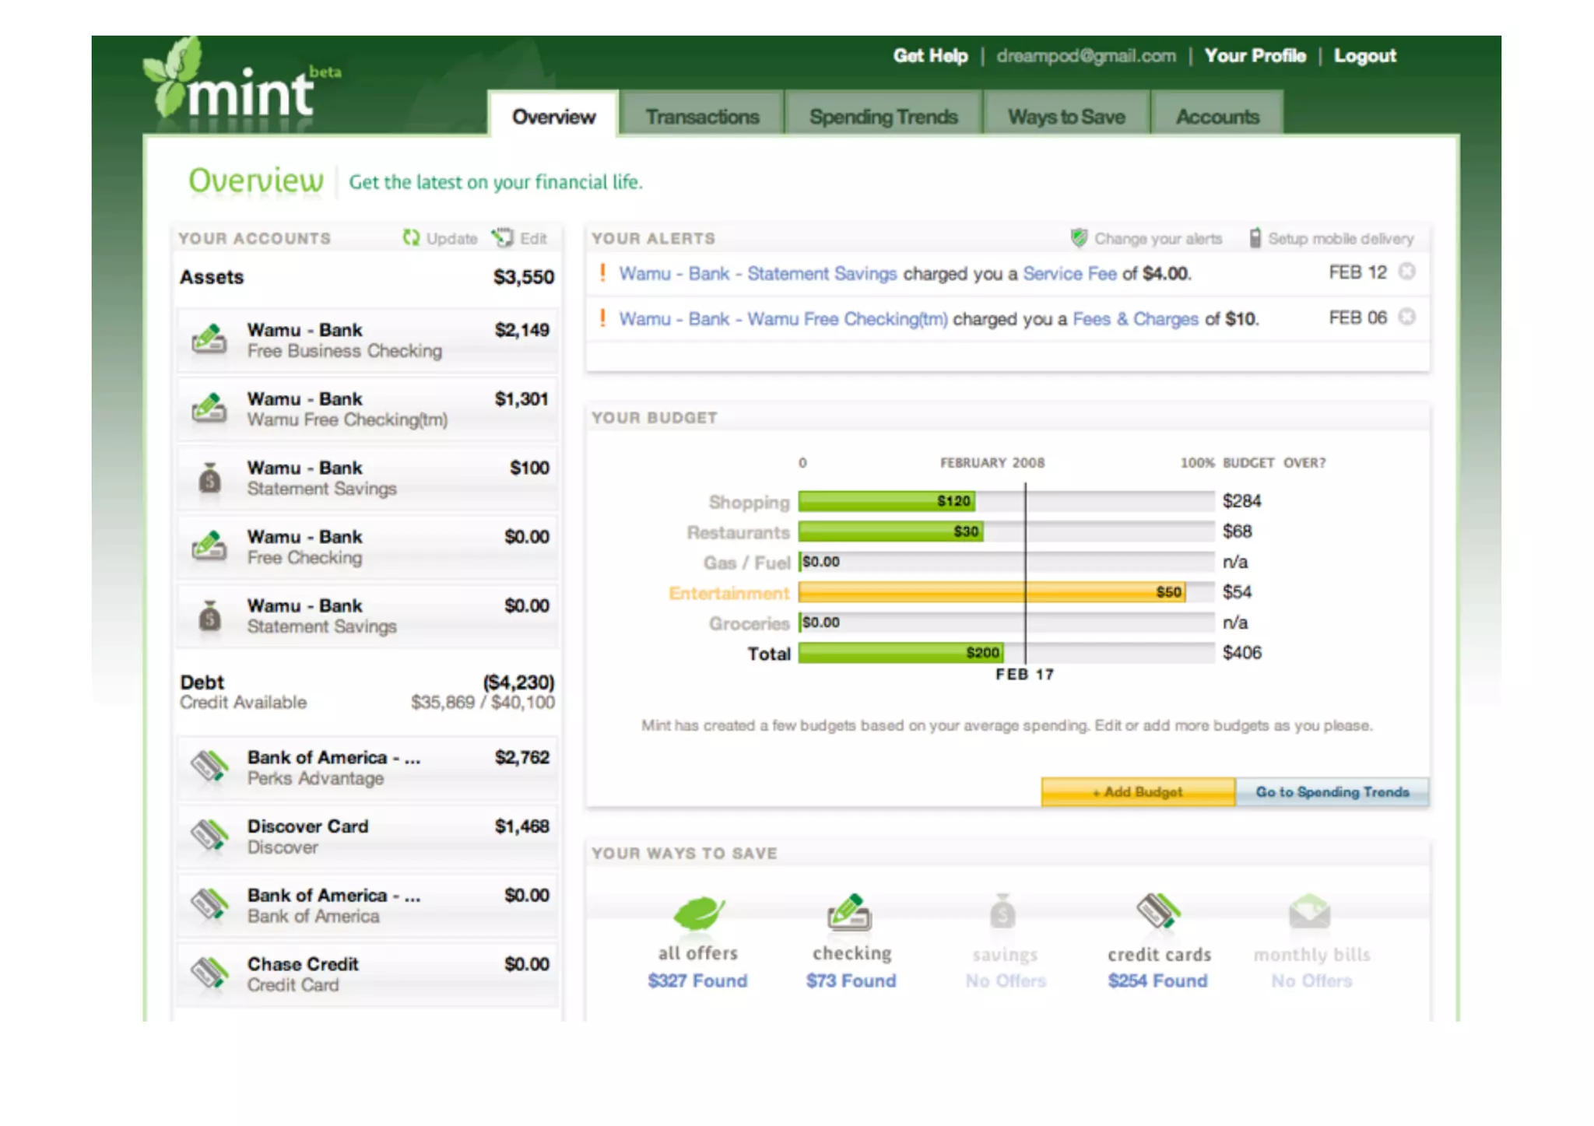Open the Ways to Save tab

pos(1066,117)
